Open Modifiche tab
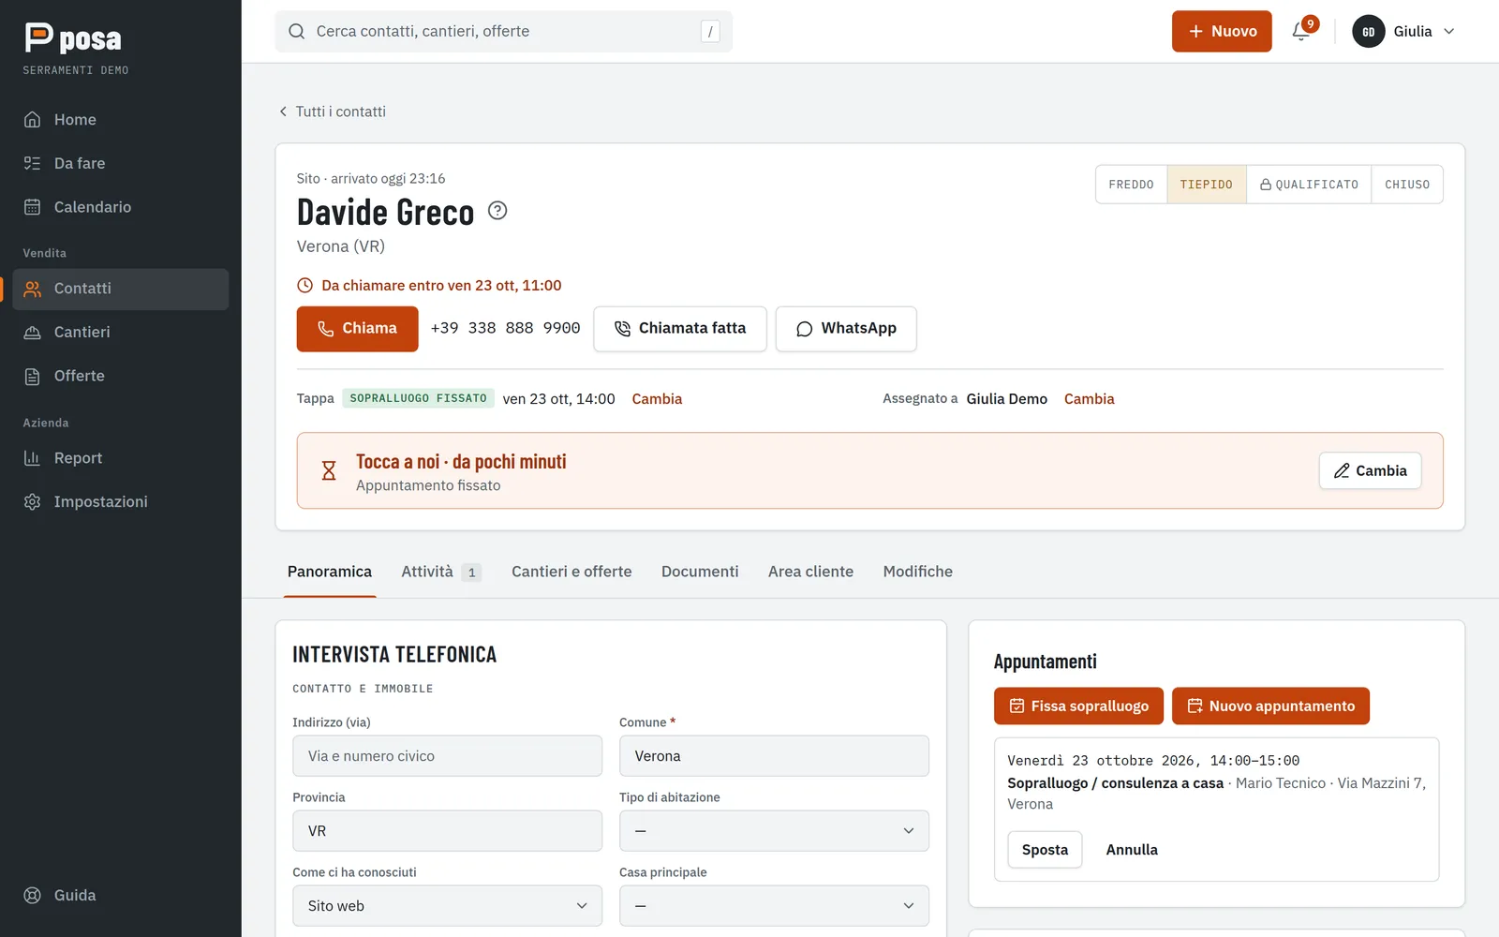The width and height of the screenshot is (1499, 937). 917,572
